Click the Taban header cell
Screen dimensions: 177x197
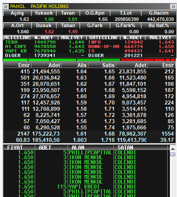tap(68, 26)
